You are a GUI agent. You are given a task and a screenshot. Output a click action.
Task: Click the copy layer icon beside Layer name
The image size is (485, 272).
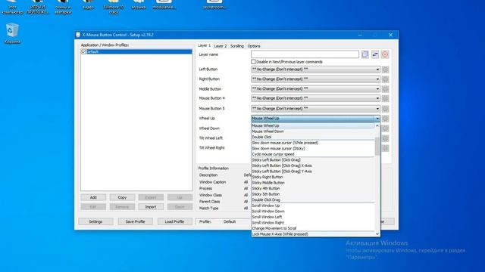(365, 54)
